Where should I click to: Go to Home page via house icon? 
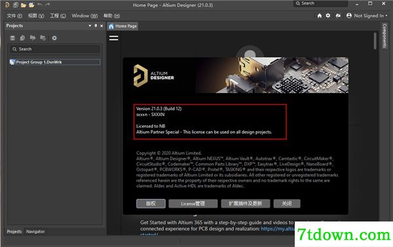pos(320,16)
